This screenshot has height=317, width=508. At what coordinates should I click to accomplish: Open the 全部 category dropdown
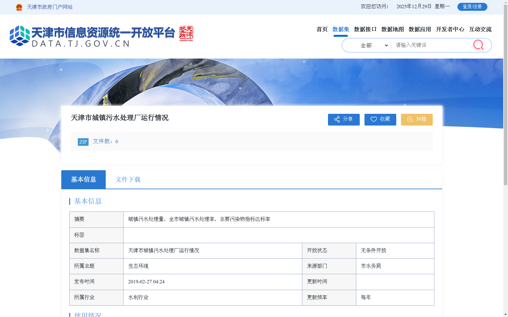(366, 45)
